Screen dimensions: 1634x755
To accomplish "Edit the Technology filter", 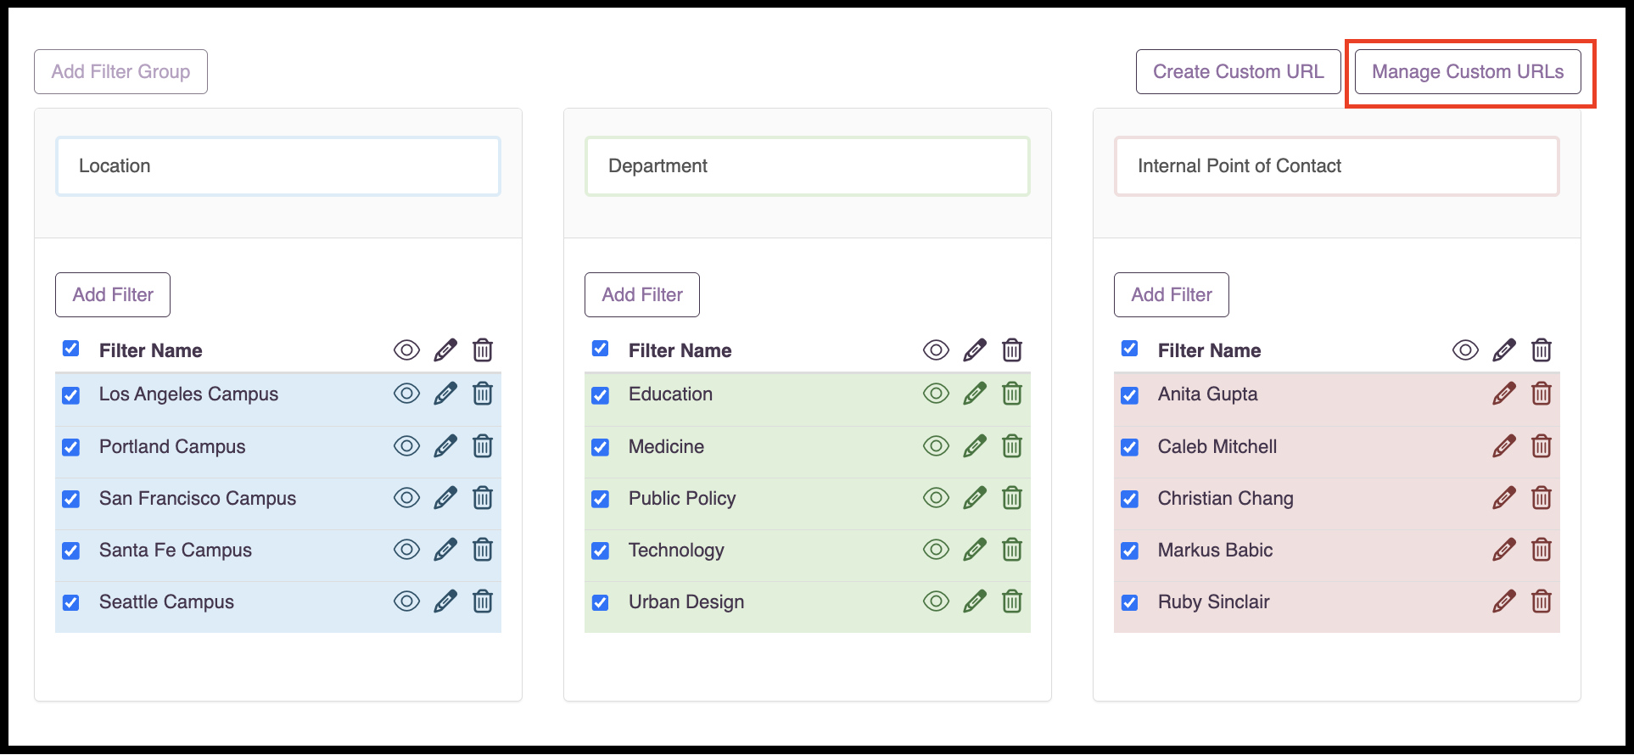I will (974, 550).
